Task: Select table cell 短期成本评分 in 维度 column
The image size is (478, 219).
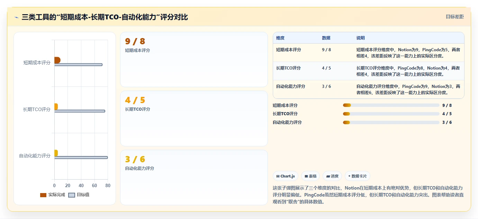Action: [289, 50]
